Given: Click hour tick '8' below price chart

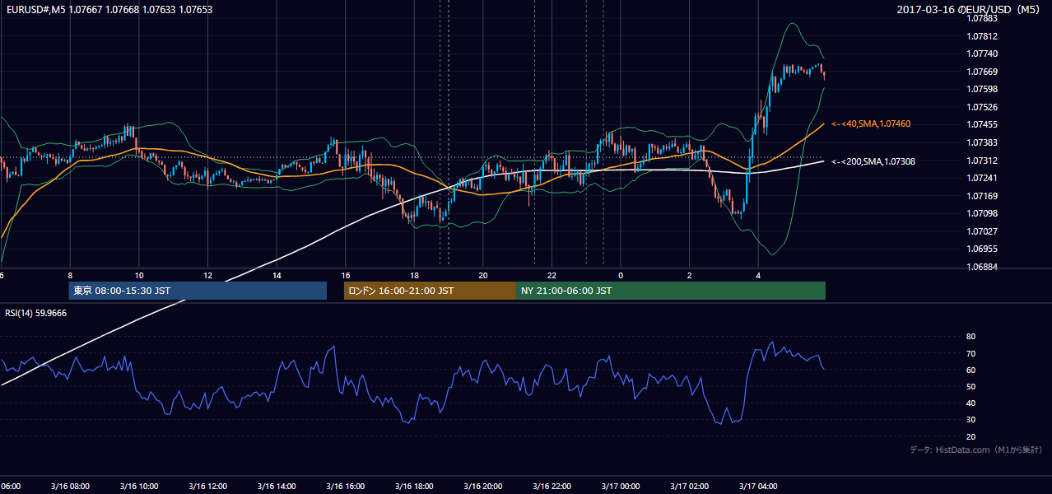Looking at the screenshot, I should point(70,275).
